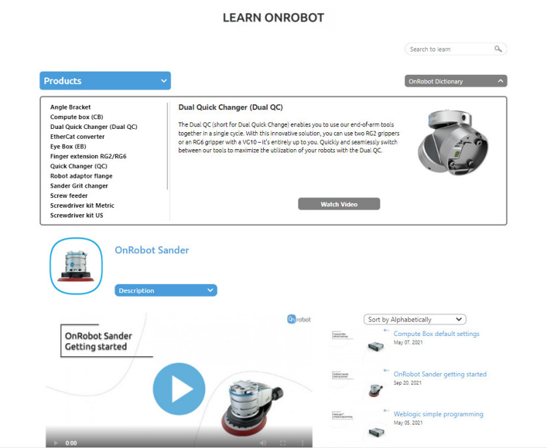Focus the Search to learn field
This screenshot has height=448, width=547.
(456, 49)
